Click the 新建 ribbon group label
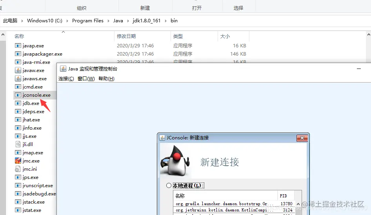This screenshot has width=371, height=215. click(145, 8)
